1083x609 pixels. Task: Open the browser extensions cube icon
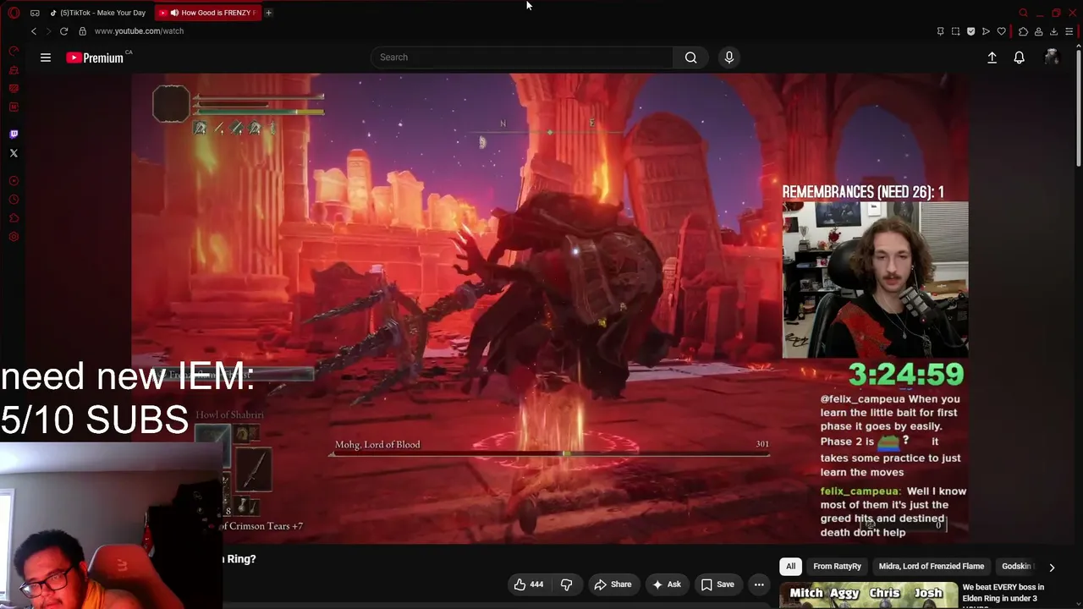1023,31
